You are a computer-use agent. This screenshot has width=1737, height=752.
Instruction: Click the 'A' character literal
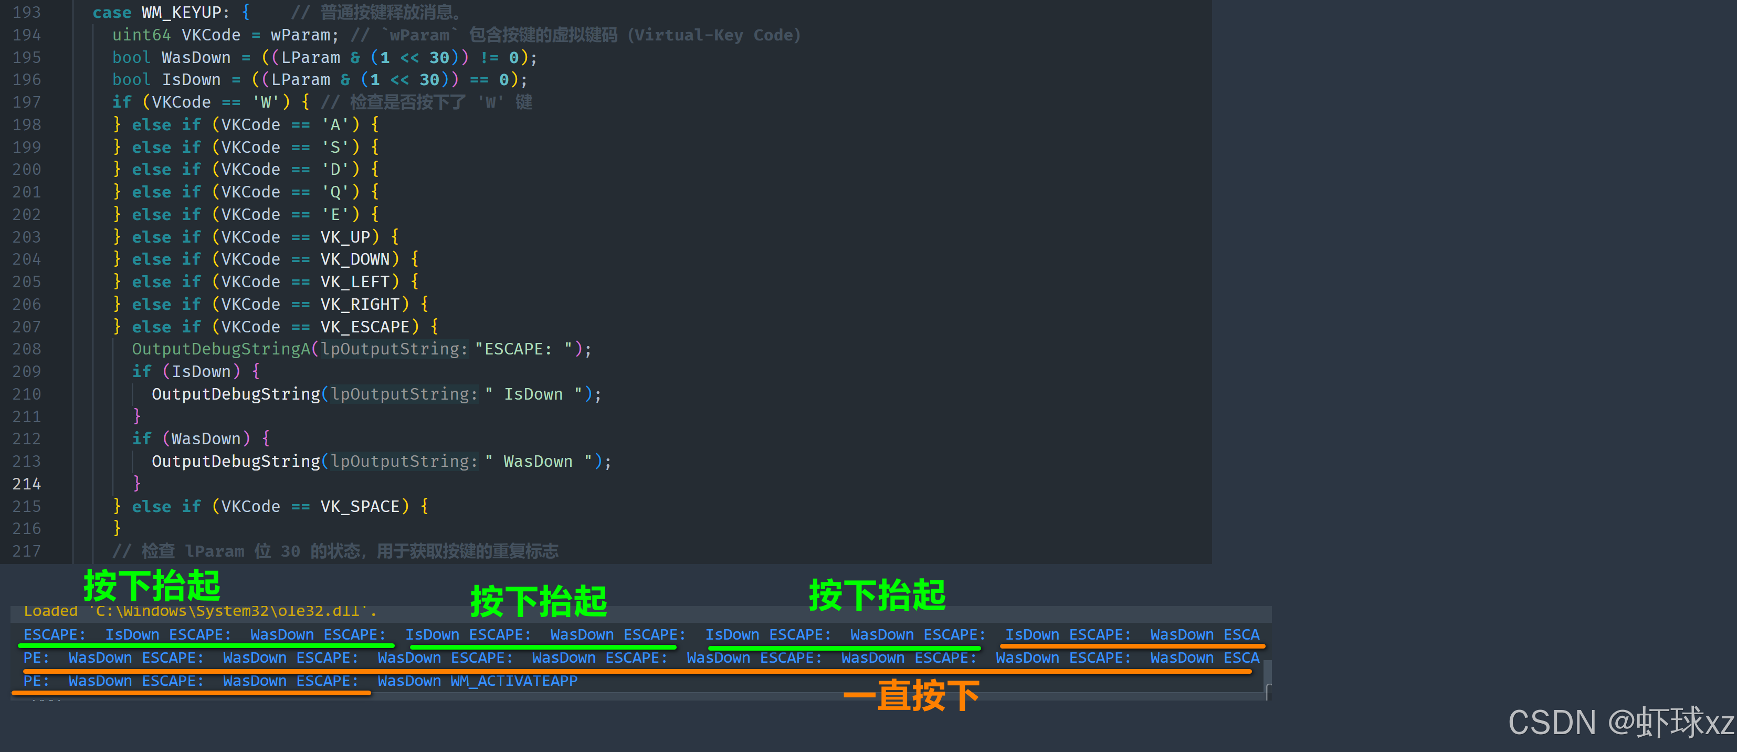click(335, 125)
